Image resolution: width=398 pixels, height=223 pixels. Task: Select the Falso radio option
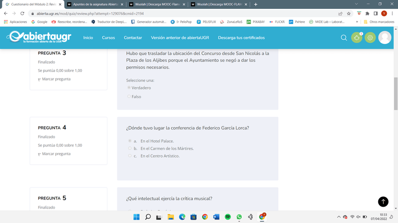tap(129, 96)
